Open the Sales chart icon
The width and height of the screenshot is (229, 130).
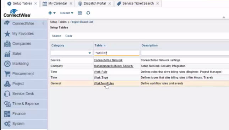pyautogui.click(x=7, y=54)
